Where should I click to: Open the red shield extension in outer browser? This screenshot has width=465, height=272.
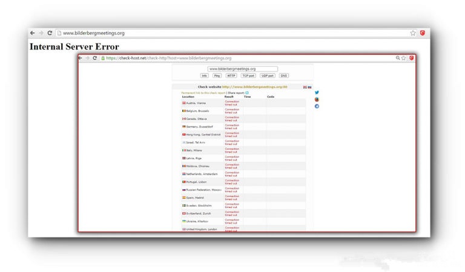coord(423,33)
